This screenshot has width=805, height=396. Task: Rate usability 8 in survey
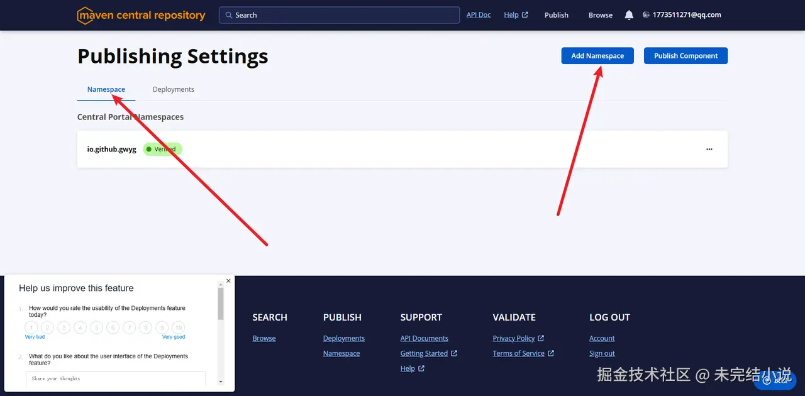[146, 327]
